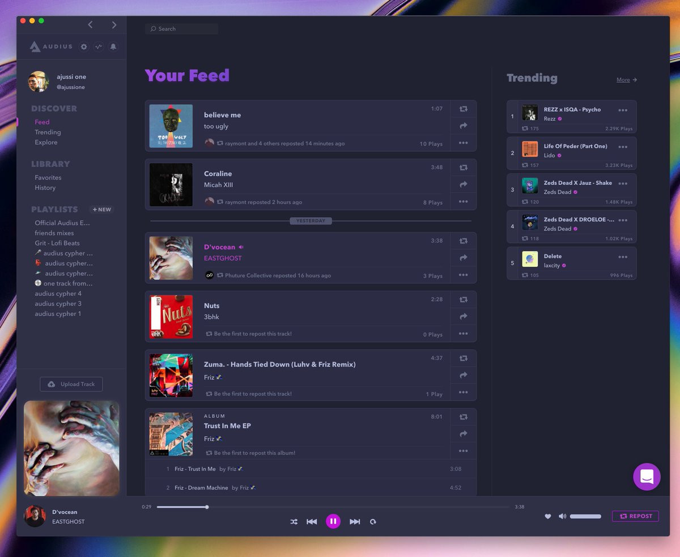
Task: Open options for trending 'Zeds Dead X Jauz - Shake'
Action: 623,184
